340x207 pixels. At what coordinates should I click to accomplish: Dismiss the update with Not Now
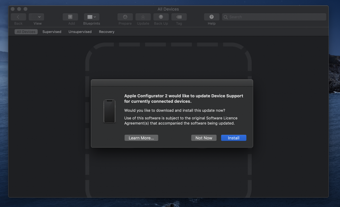coord(204,138)
